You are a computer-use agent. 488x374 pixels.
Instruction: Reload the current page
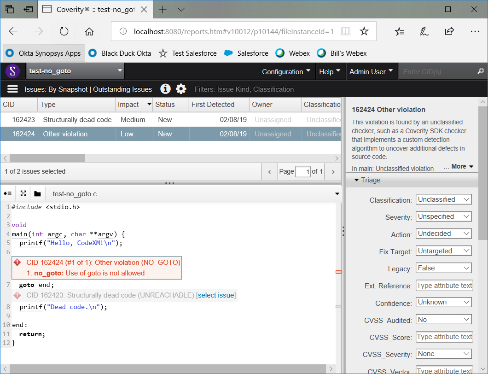64,31
